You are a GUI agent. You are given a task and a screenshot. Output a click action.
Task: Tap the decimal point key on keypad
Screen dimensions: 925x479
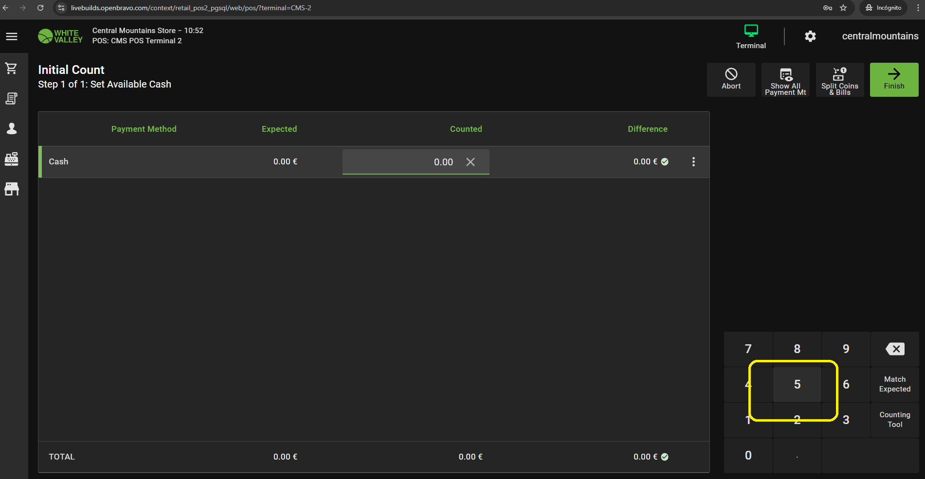pos(797,456)
